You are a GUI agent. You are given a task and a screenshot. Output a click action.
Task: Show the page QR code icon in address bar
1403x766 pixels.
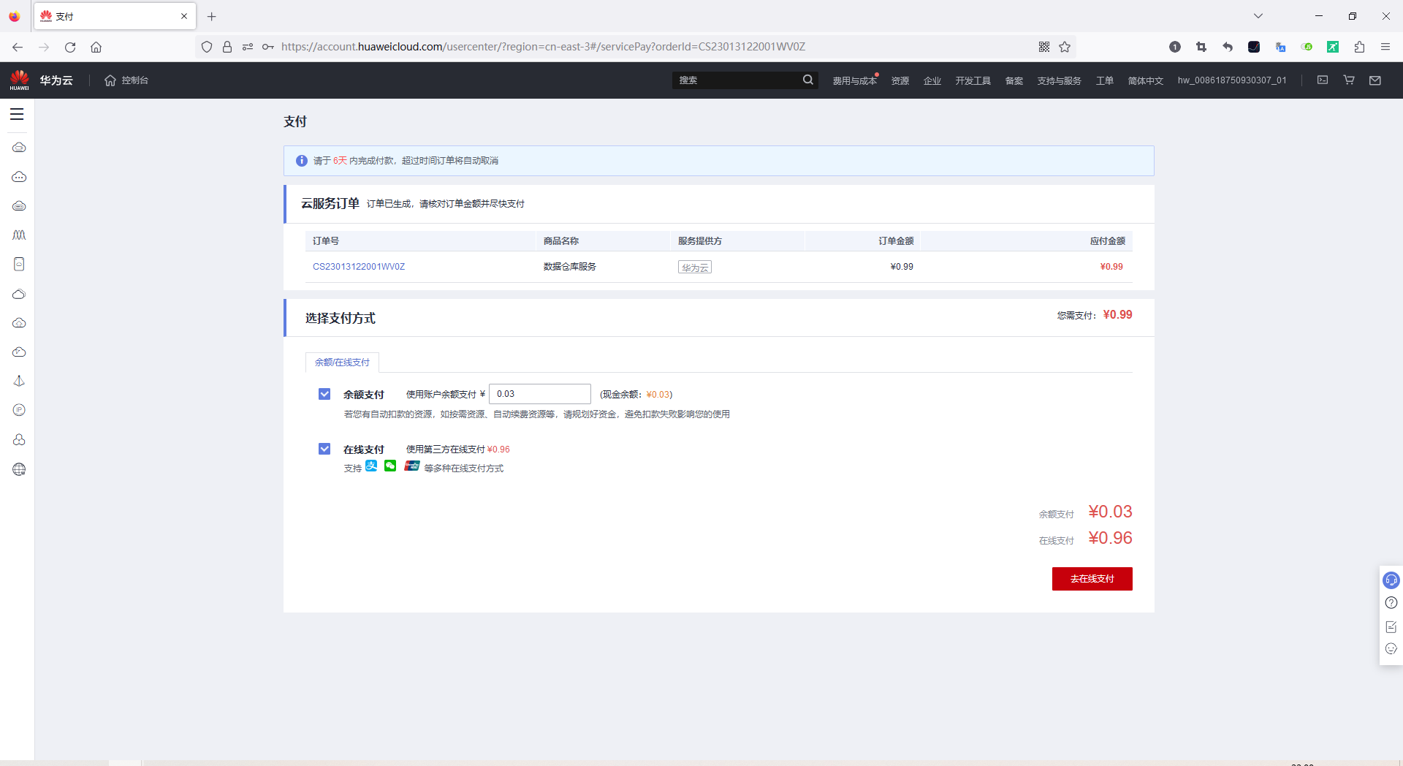click(x=1044, y=47)
